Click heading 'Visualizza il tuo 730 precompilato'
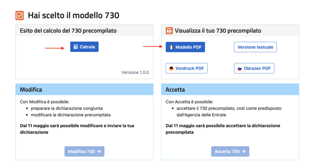This screenshot has height=165, width=313. tap(218, 31)
